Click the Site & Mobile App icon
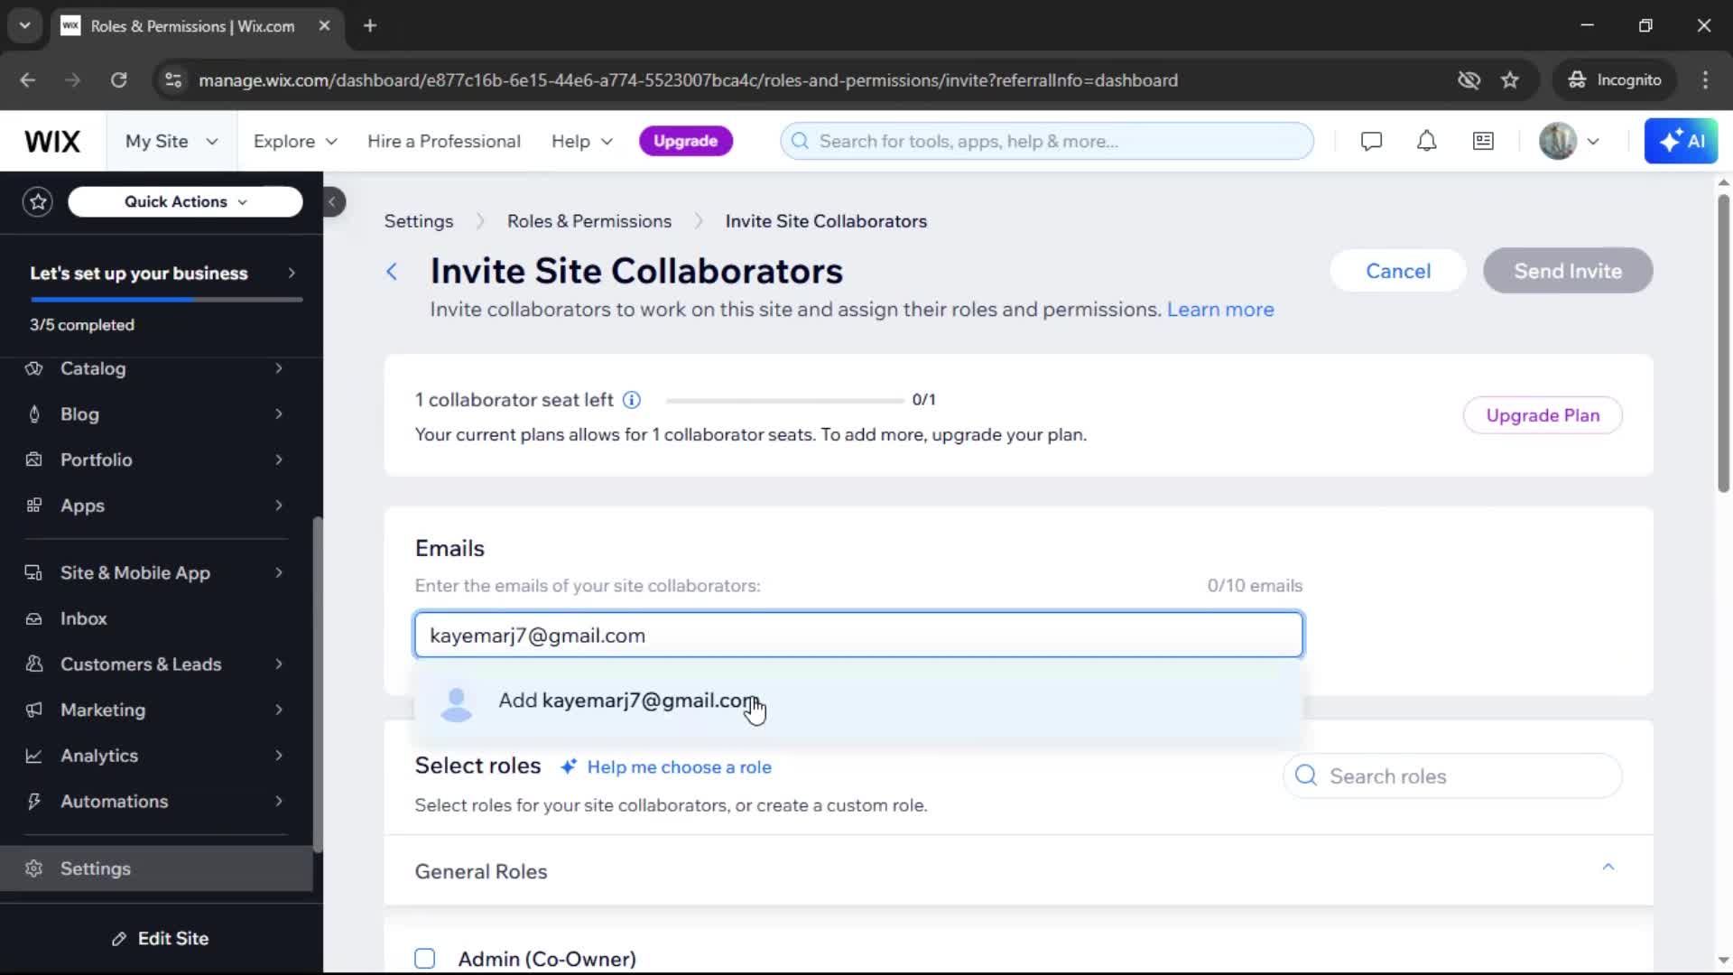This screenshot has width=1733, height=975. coord(34,572)
